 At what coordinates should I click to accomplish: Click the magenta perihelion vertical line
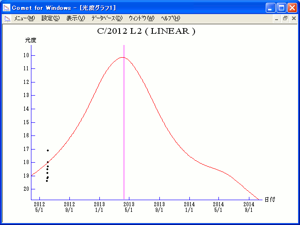pyautogui.click(x=124, y=122)
